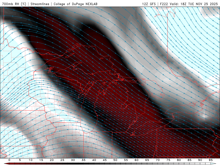Click the '25' tick label on color scale
The image size is (220, 165).
[x=62, y=160]
